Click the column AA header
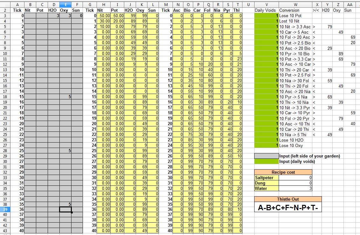Screen dimensions: 360x235 (350, 4)
